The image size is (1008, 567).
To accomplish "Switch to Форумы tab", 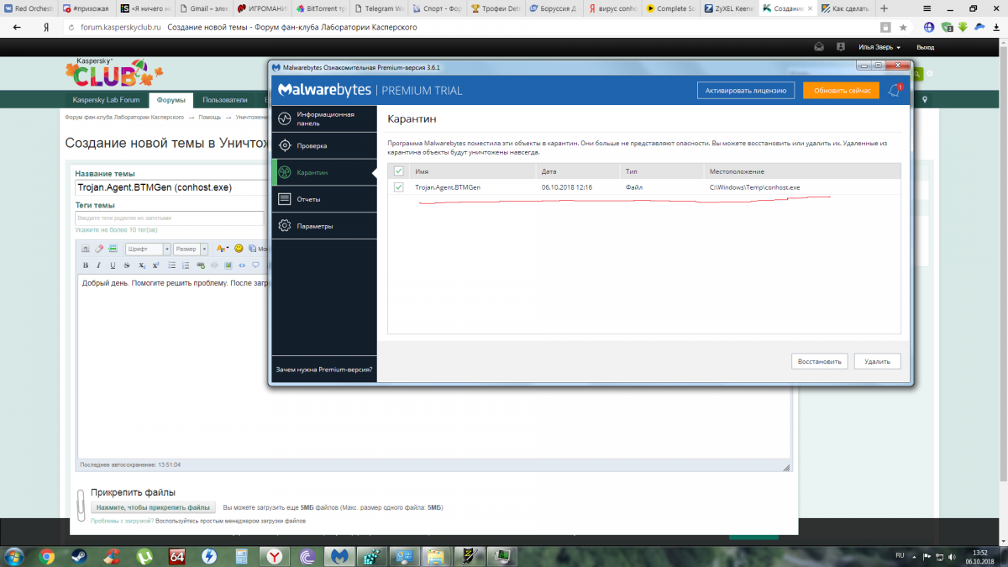I will [x=171, y=100].
